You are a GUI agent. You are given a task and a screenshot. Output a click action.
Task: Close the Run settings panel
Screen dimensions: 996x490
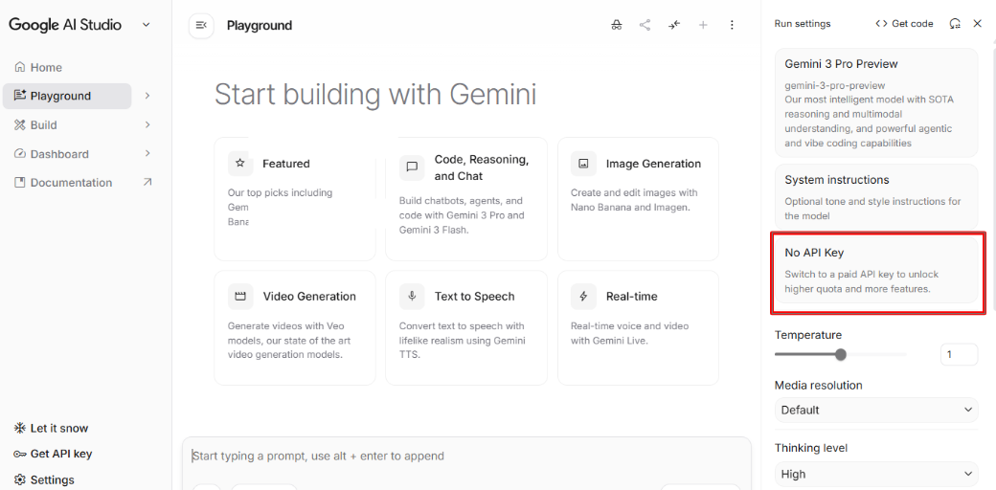tap(977, 24)
